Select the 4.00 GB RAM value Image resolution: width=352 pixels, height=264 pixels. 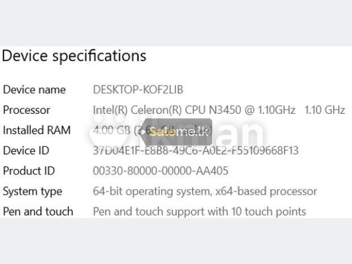coord(112,130)
